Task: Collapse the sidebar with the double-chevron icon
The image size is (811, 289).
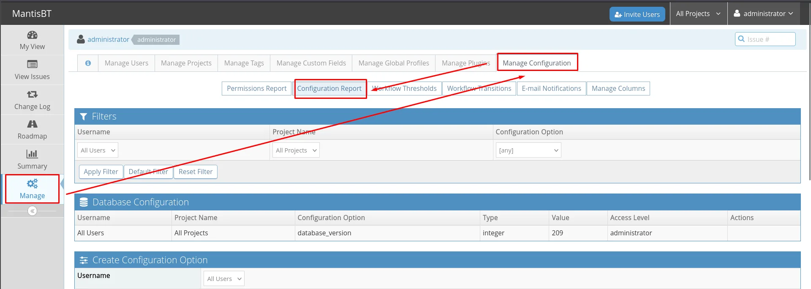Action: point(32,211)
